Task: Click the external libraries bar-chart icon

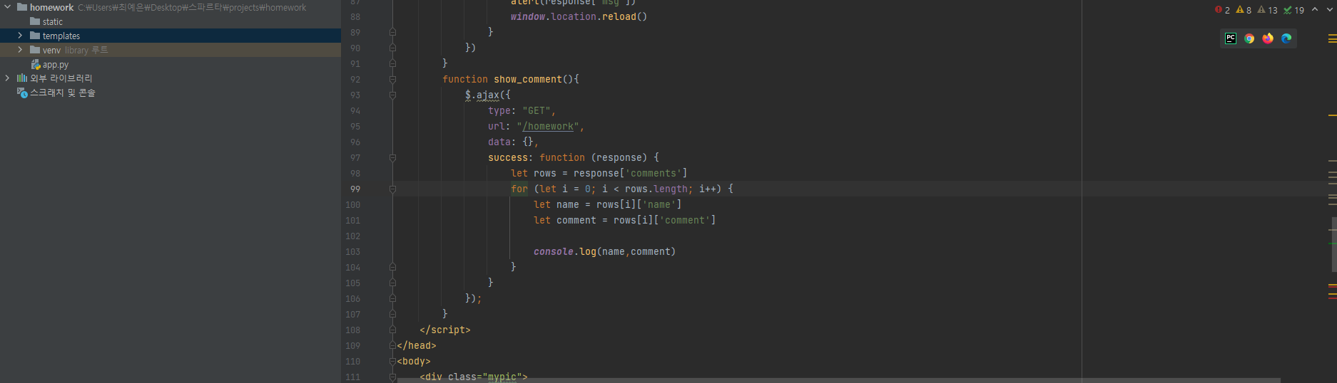Action: pos(22,78)
